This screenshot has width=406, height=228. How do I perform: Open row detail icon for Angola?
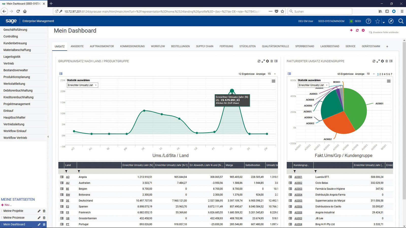tap(62, 177)
